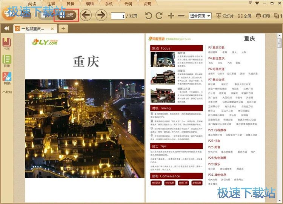Switch to single-page view mode
The image size is (283, 204).
[47, 15]
